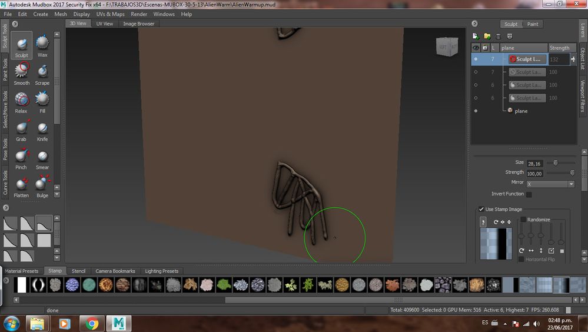Select the Wax sculpt tool

click(42, 45)
